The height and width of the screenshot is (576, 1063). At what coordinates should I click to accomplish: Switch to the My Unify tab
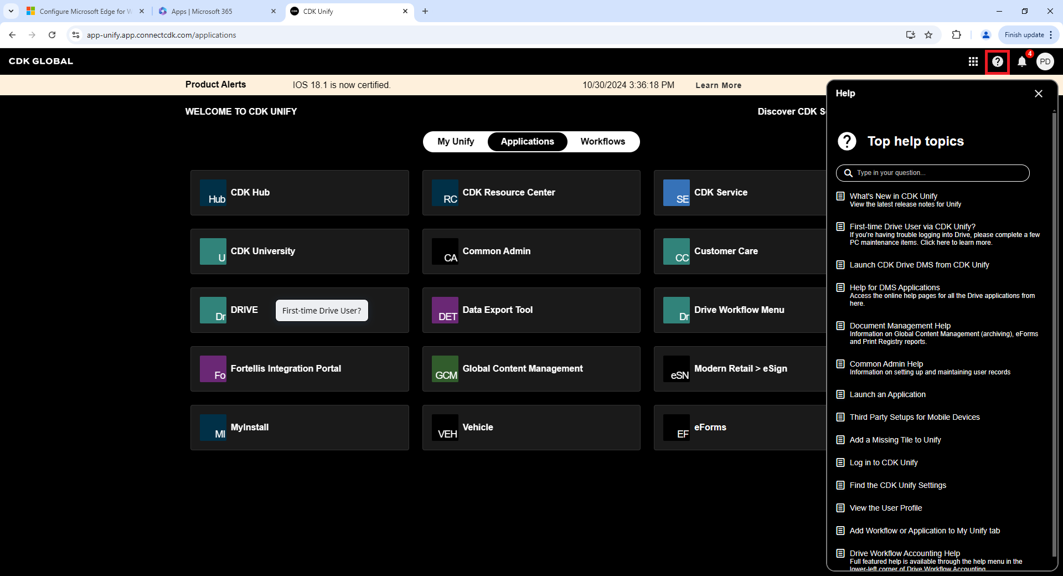[456, 142]
